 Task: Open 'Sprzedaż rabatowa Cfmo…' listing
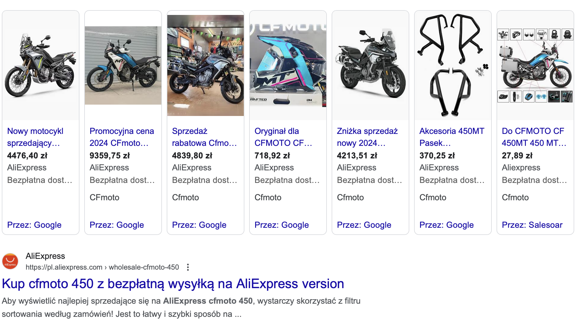pyautogui.click(x=204, y=137)
